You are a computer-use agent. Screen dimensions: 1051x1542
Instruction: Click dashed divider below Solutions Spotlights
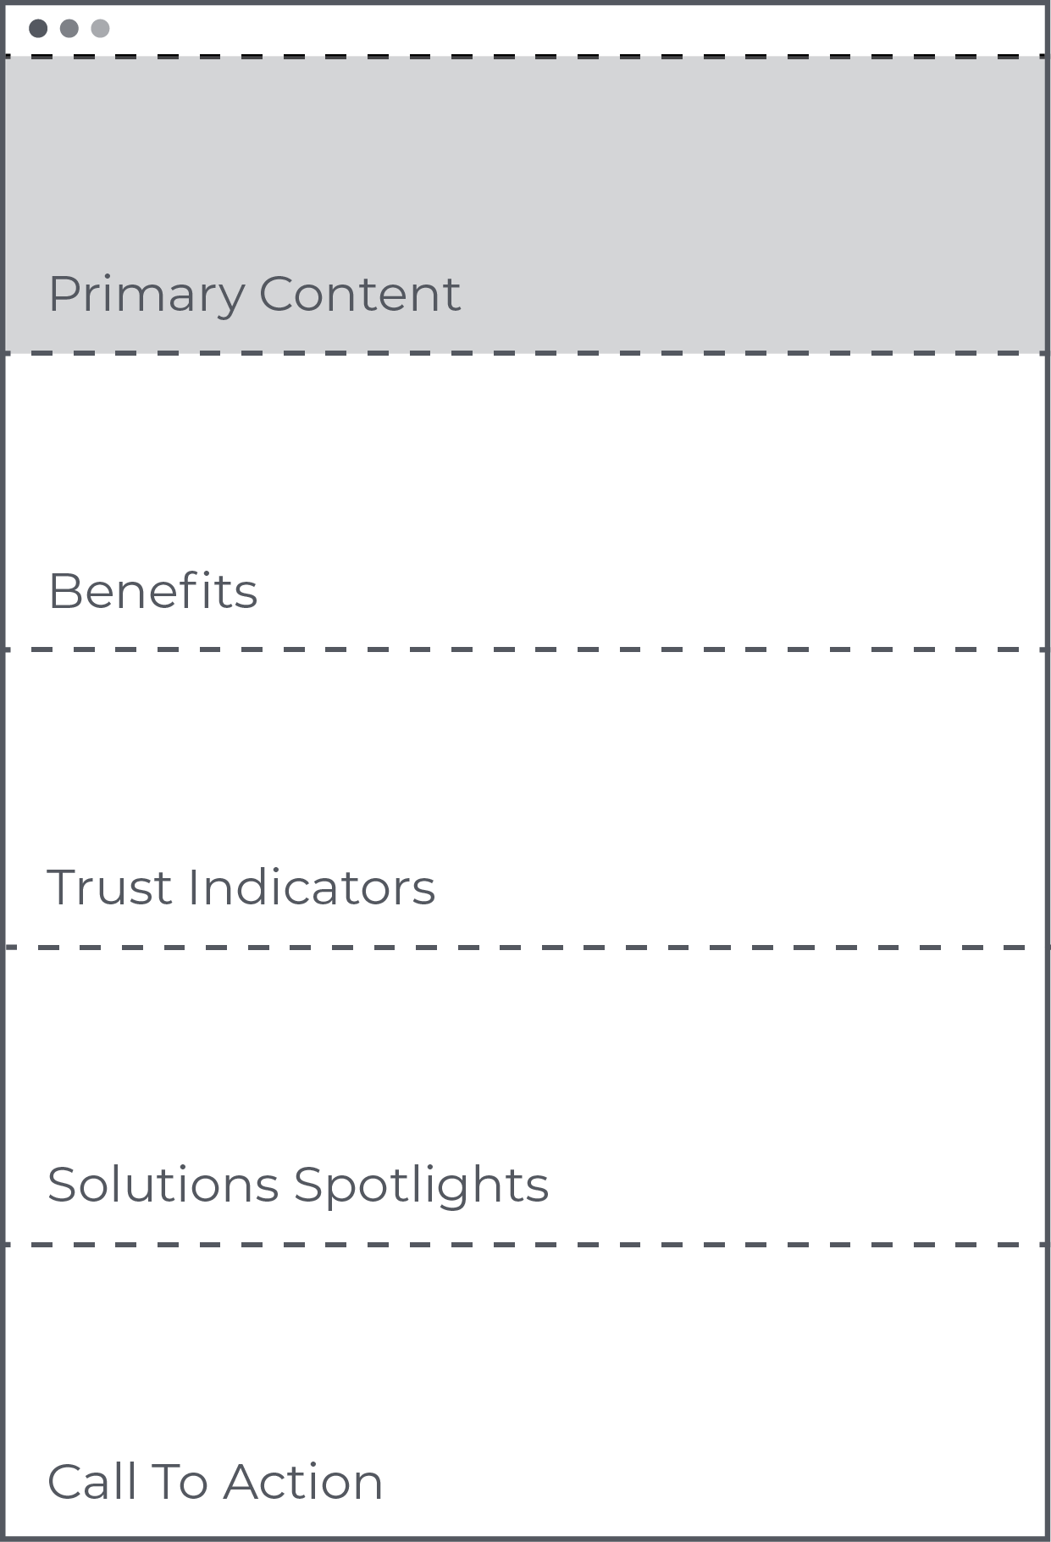coord(525,1245)
